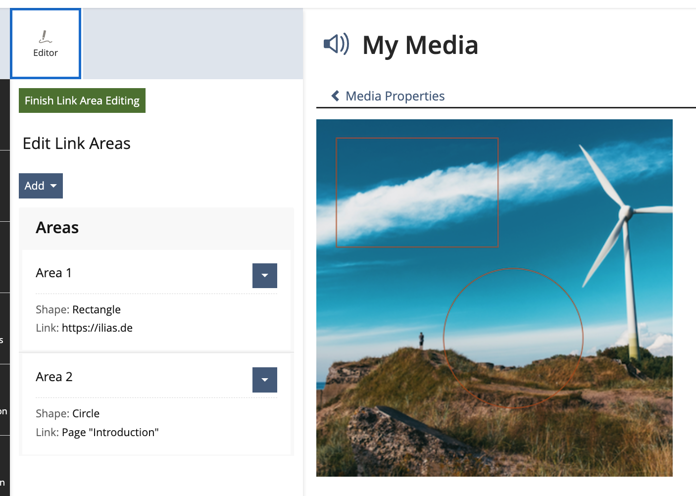Click the Area 1 item title

(54, 273)
